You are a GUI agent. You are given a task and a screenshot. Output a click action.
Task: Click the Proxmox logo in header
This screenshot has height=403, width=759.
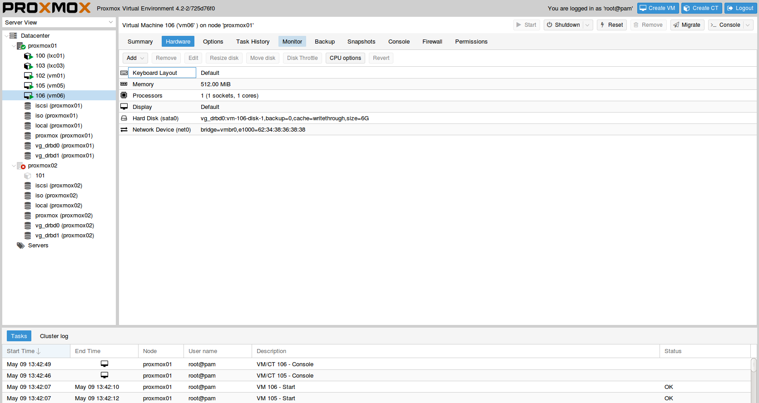click(46, 8)
